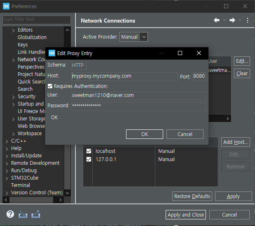Click the Clear proxy button

pyautogui.click(x=242, y=74)
